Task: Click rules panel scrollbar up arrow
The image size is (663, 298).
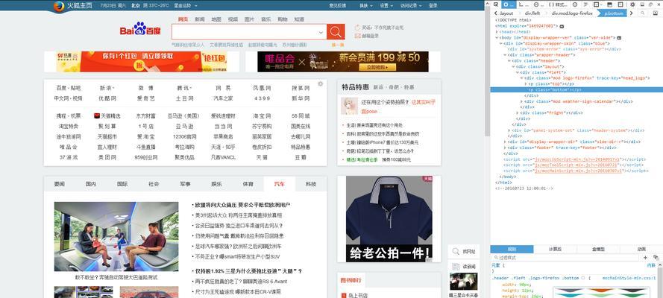Action: coord(661,264)
